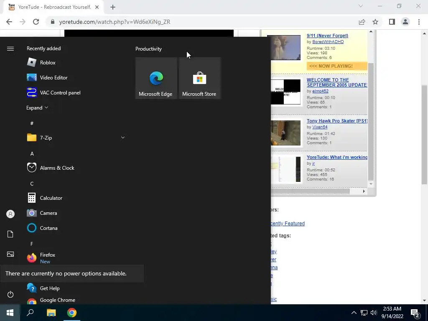Open volume control in system tray
Screen dimensions: 428x321
click(x=374, y=313)
